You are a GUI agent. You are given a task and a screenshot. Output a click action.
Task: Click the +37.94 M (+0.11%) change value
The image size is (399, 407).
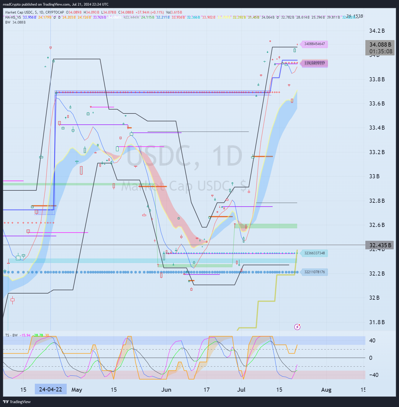click(x=150, y=12)
